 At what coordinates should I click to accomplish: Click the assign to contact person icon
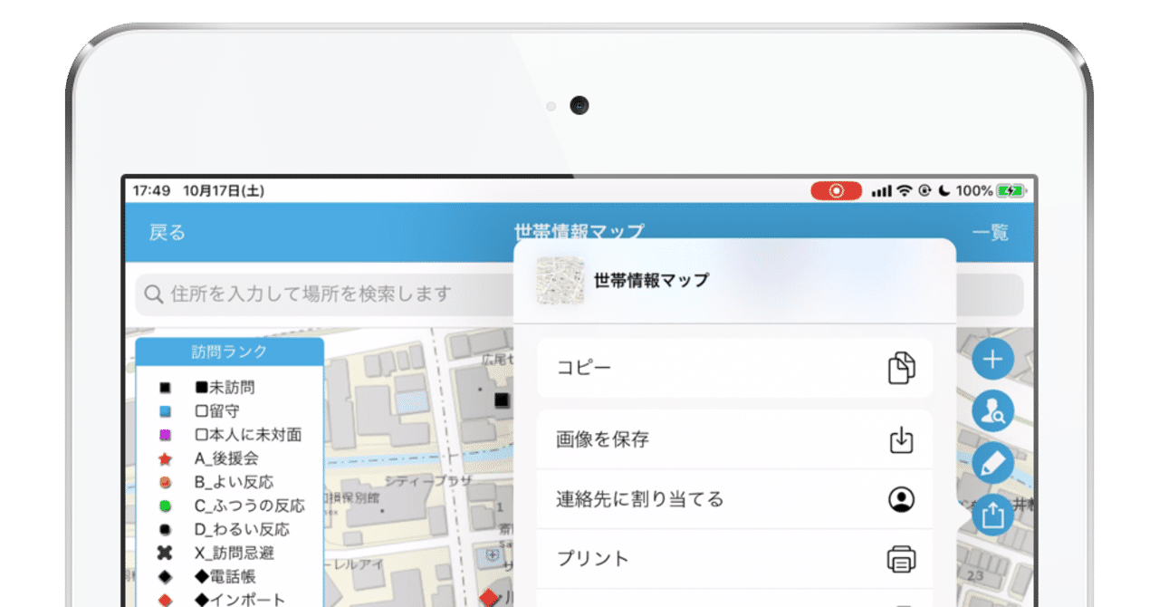(x=901, y=499)
